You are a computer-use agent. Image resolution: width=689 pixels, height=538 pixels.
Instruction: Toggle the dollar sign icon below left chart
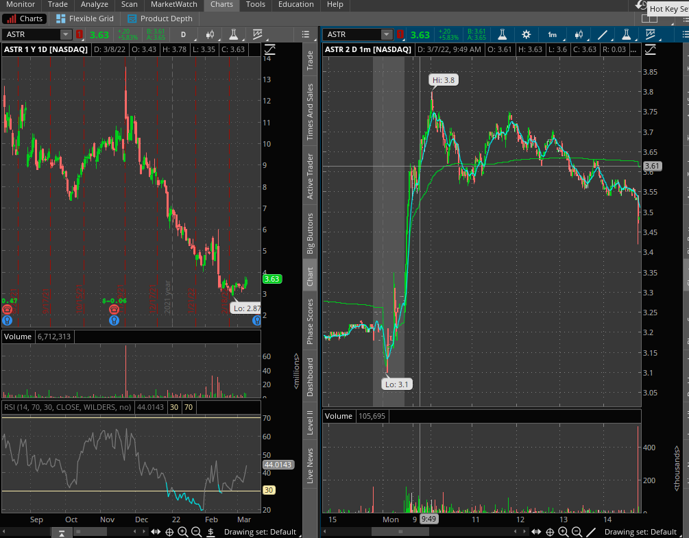(210, 532)
